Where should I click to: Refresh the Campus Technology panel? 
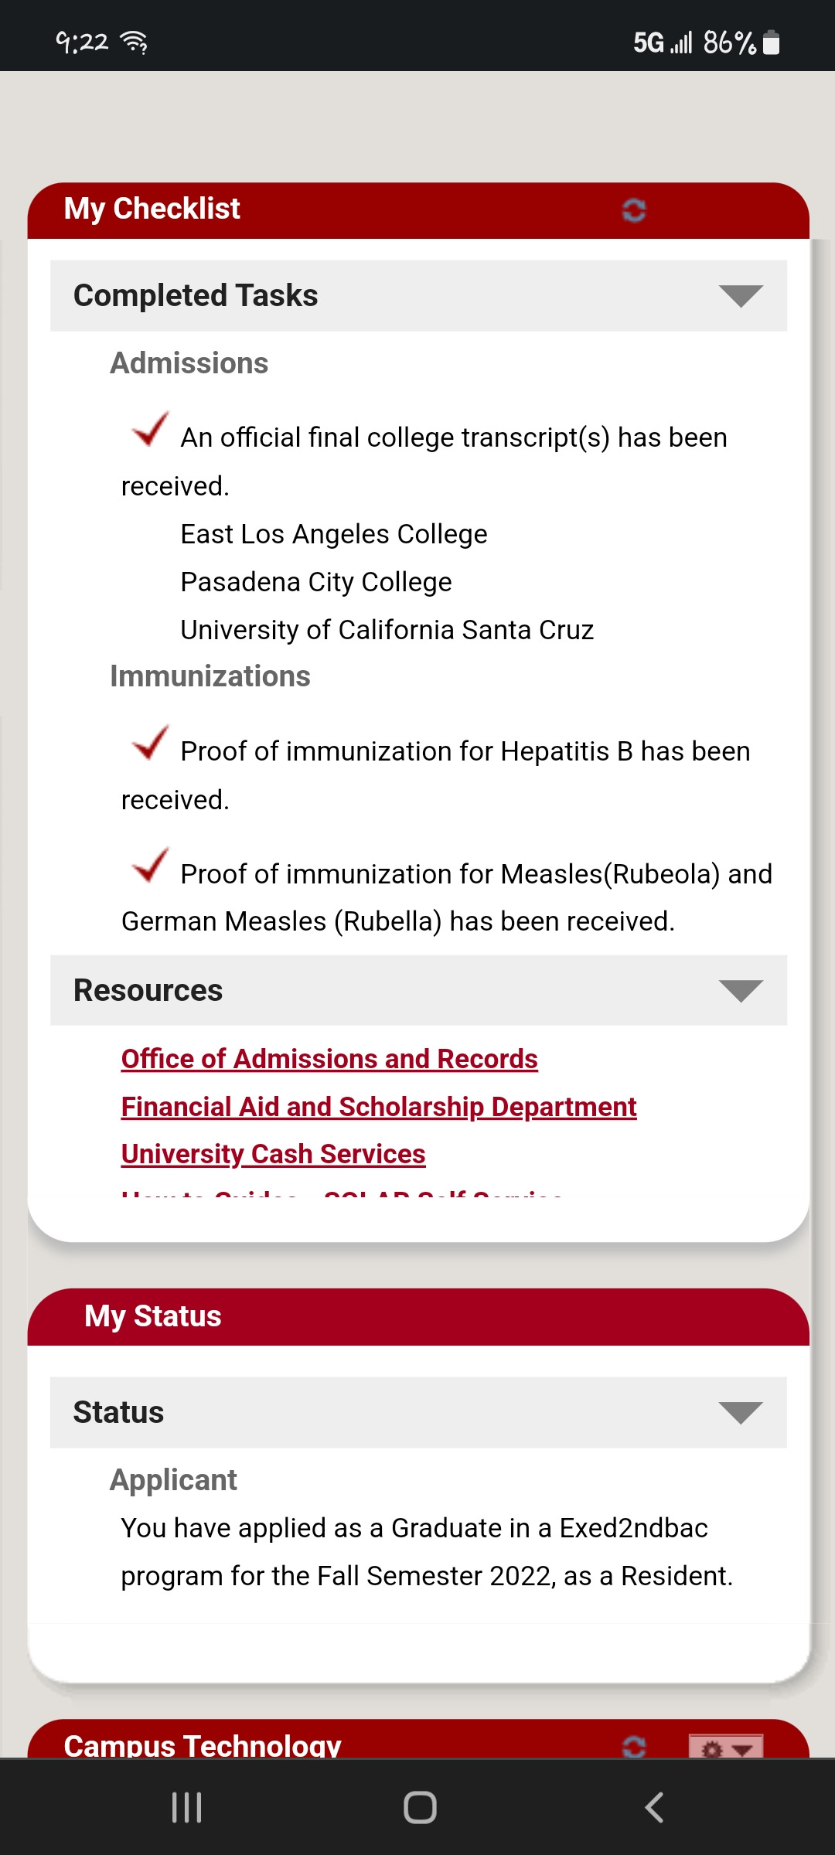tap(634, 1745)
